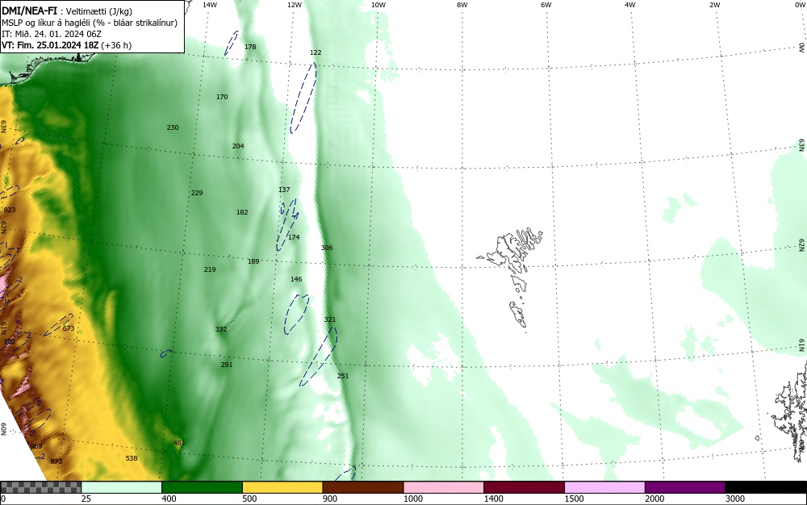Screen dimensions: 807x505
Task: Select the map value 873
Action: pos(56,461)
